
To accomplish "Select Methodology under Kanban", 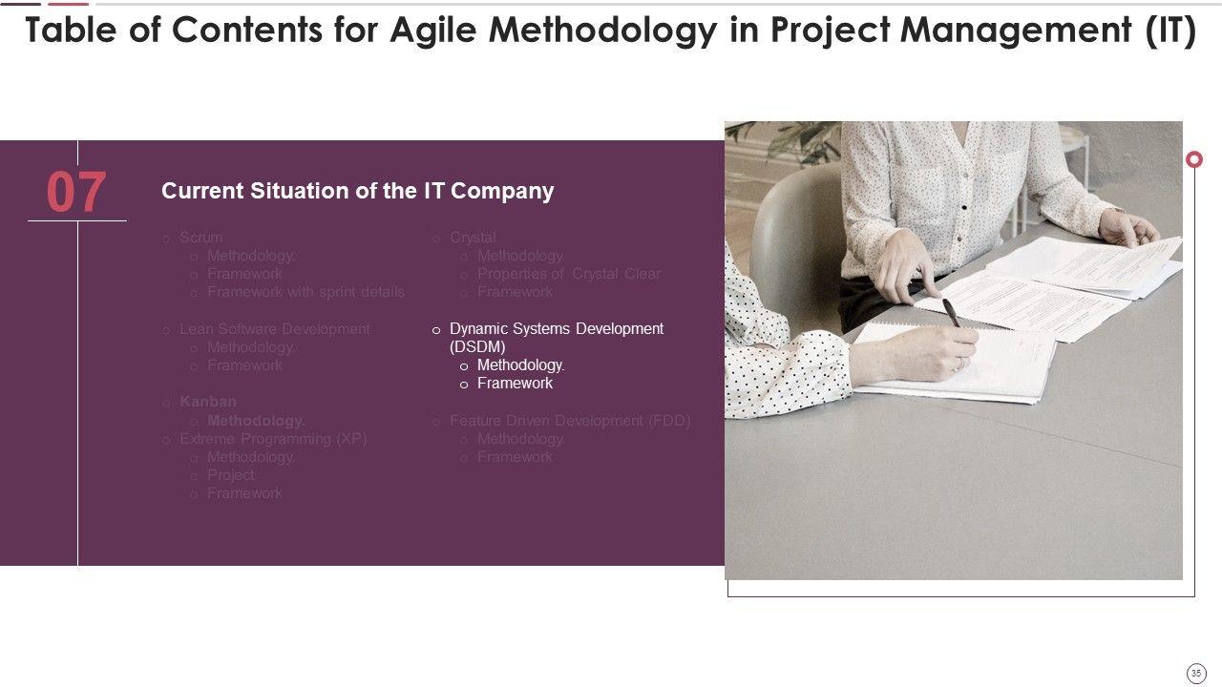I will coord(256,420).
